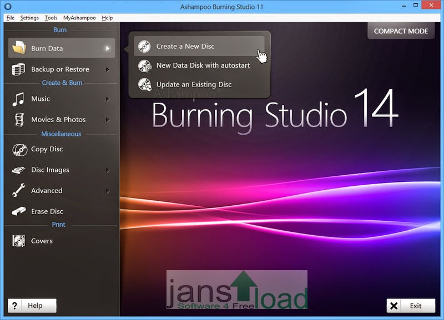This screenshot has width=444, height=320.
Task: Click the Movies & Photos filmstrip icon
Action: [19, 119]
